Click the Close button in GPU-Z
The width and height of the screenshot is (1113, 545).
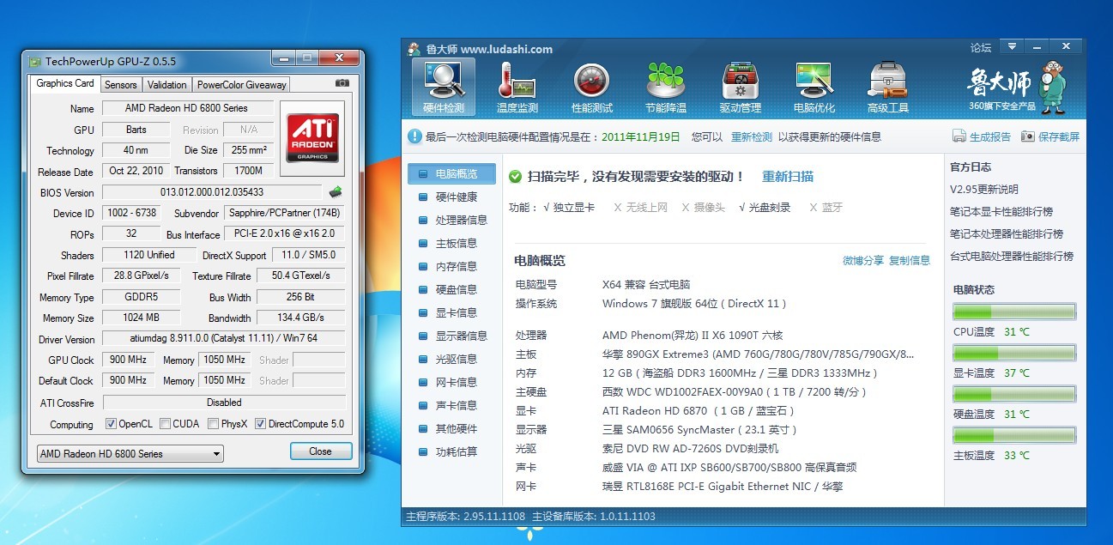click(320, 451)
